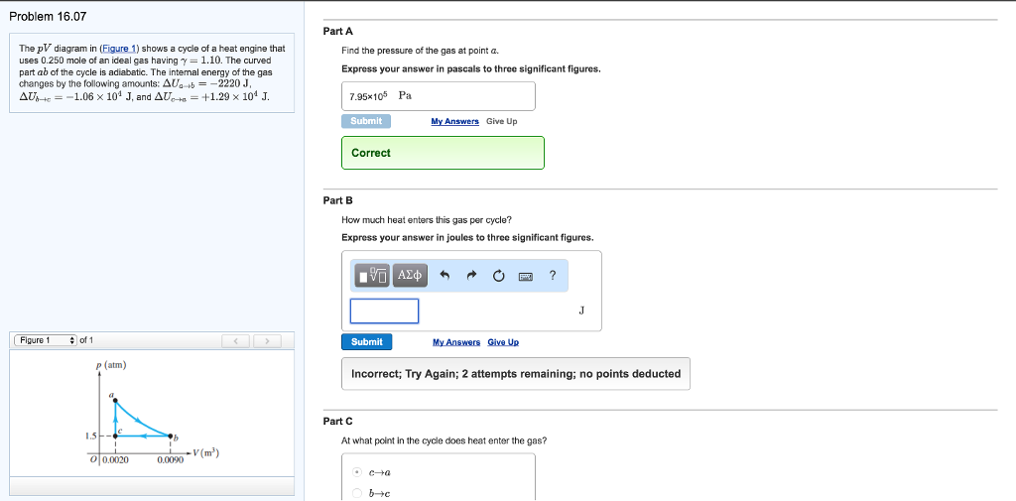
Task: Open the Figure 1 selector dropdown
Action: [45, 340]
